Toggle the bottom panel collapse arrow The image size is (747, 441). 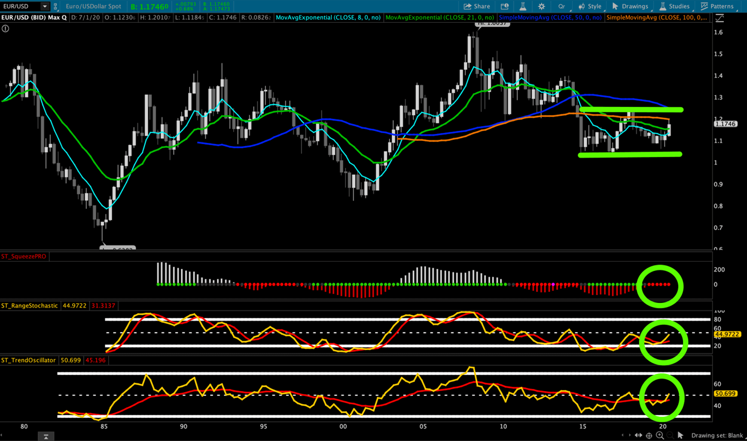[x=46, y=436]
